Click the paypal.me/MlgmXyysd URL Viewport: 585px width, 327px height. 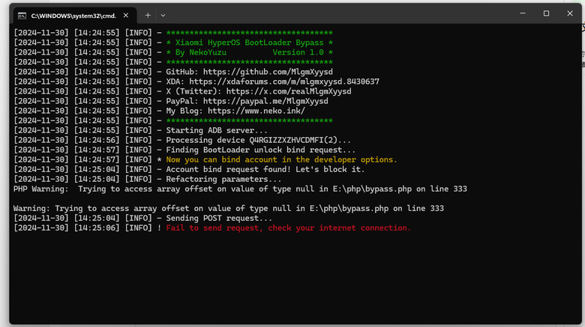click(265, 101)
